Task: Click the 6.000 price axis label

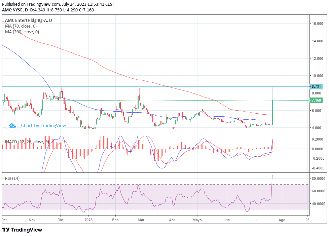Action: (x=316, y=111)
